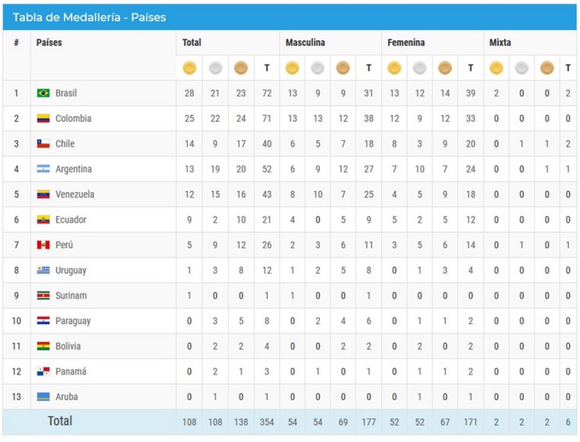580x442 pixels.
Task: Click the silver medal icon under Masculina
Action: coord(317,67)
